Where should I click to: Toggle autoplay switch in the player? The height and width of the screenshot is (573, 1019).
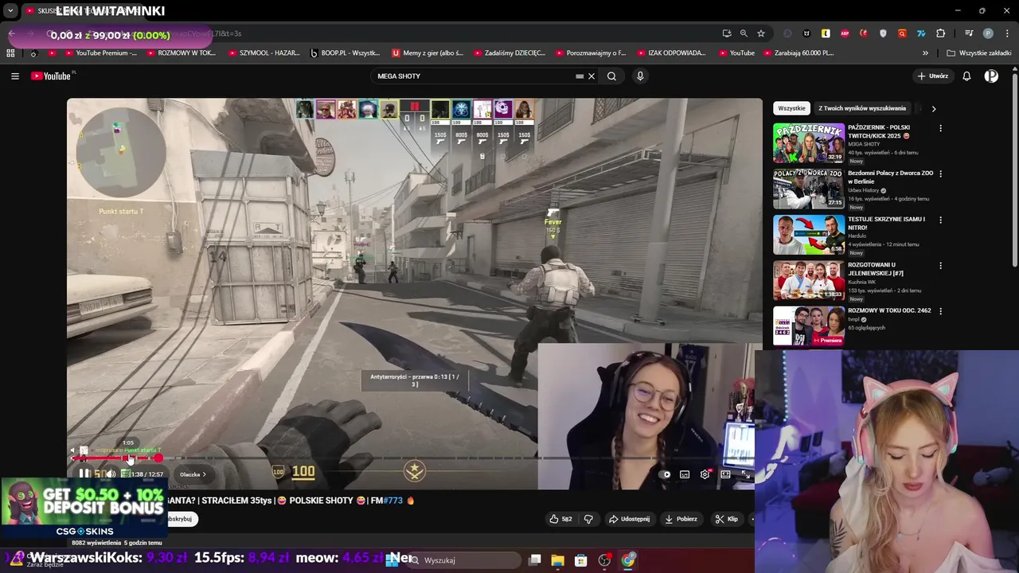click(x=666, y=474)
